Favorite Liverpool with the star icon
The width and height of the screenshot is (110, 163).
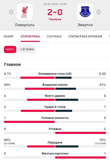point(11,12)
